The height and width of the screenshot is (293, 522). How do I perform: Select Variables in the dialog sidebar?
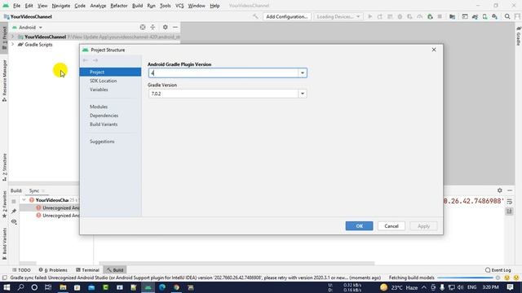[99, 90]
